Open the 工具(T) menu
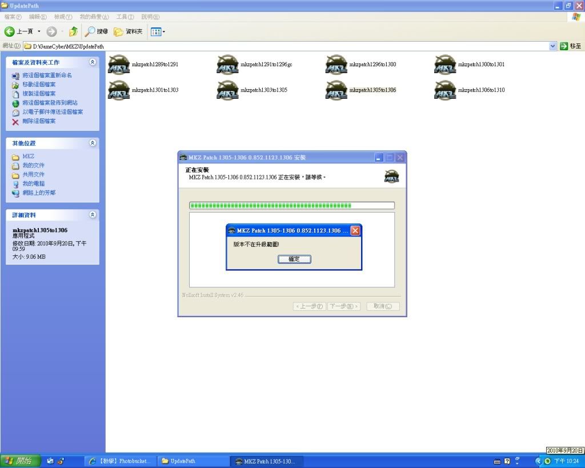The height and width of the screenshot is (468, 585). pyautogui.click(x=125, y=17)
